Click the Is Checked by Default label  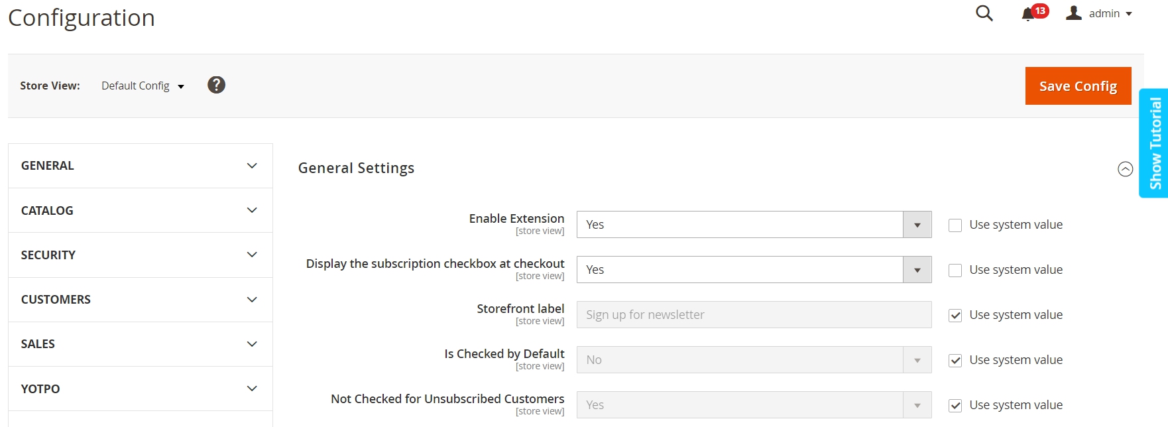[504, 354]
